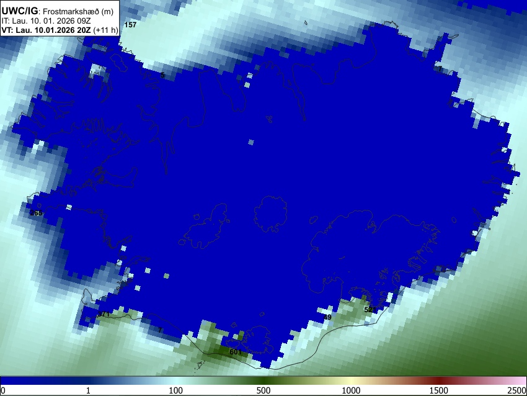Select the IT: Lau. 10. 01. 2026 09Z line
This screenshot has width=527, height=396.
(x=46, y=20)
